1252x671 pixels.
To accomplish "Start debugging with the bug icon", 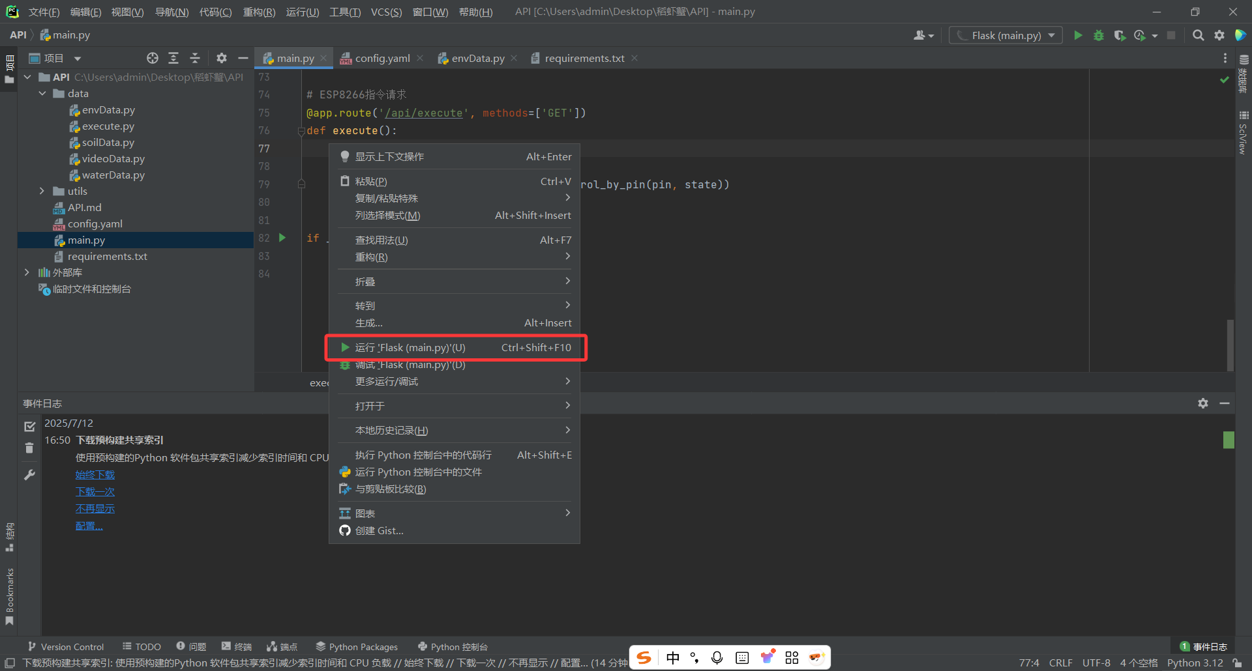I will [1099, 35].
